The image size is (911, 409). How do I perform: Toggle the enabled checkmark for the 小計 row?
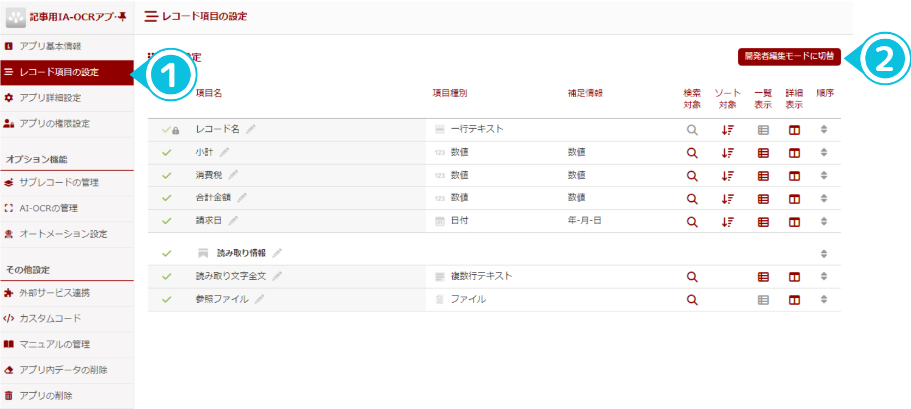click(x=167, y=153)
